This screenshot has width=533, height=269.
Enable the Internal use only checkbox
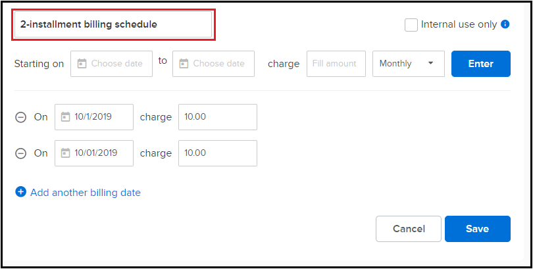411,25
